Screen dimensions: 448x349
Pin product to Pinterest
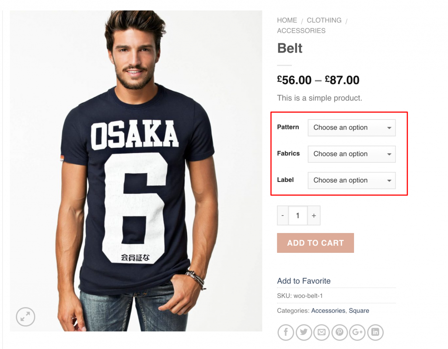pos(339,332)
